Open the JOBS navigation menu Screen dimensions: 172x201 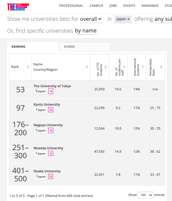(113, 6)
